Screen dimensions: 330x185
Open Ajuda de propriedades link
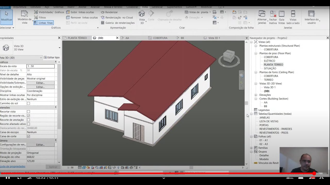click(12, 166)
